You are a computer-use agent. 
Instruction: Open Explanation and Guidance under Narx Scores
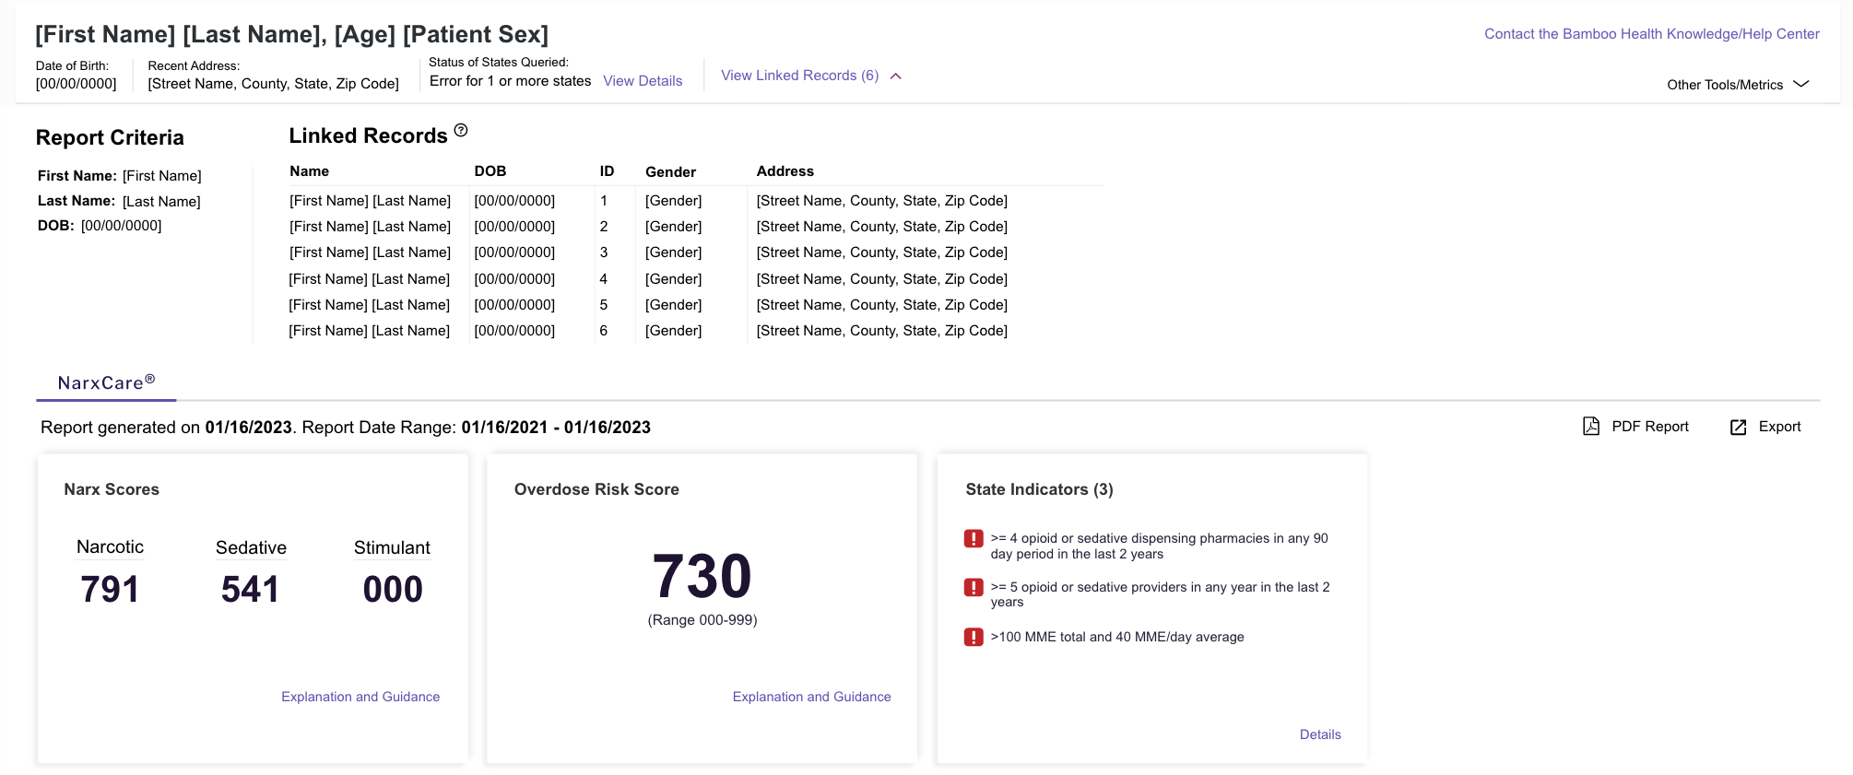coord(360,697)
